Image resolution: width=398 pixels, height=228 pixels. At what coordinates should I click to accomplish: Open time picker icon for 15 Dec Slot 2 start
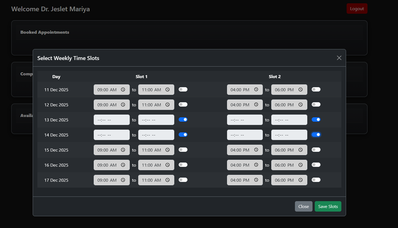(x=256, y=150)
